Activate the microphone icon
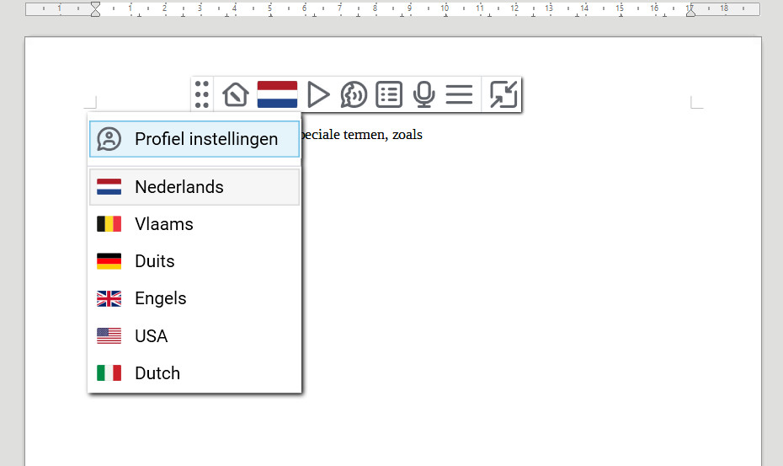The height and width of the screenshot is (466, 783). pyautogui.click(x=424, y=94)
